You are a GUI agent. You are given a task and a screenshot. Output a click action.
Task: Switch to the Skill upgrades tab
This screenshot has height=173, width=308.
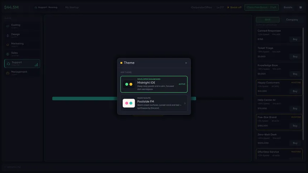268,20
